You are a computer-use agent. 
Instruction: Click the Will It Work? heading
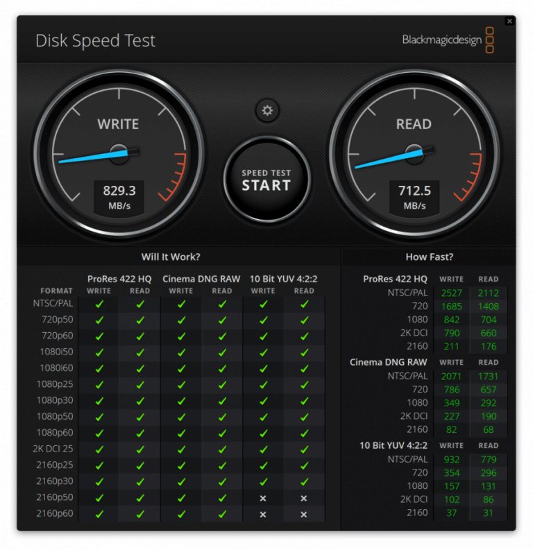171,257
